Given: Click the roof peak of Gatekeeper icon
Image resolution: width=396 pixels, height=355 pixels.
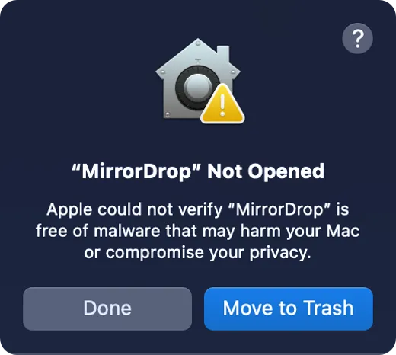Looking at the screenshot, I should click(x=198, y=43).
